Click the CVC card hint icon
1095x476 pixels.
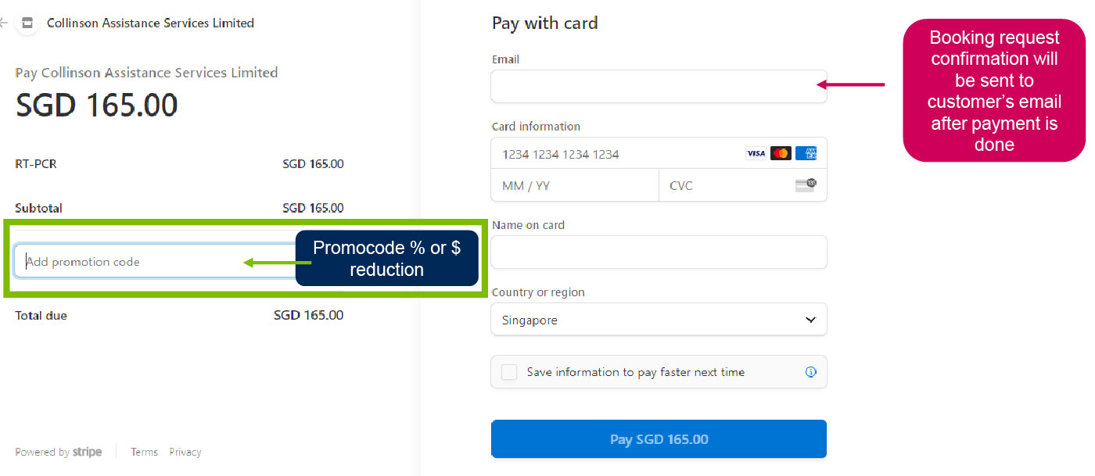[x=806, y=185]
